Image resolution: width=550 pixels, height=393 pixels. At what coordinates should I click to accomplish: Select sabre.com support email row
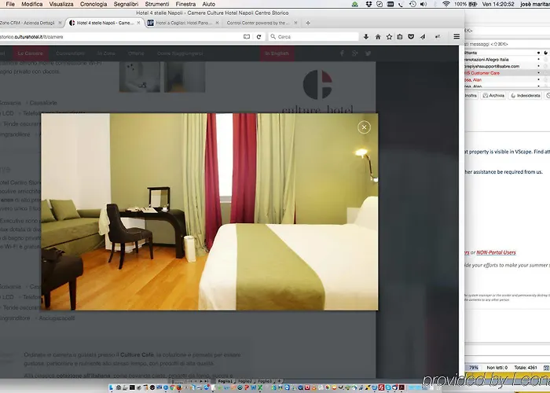(507, 66)
